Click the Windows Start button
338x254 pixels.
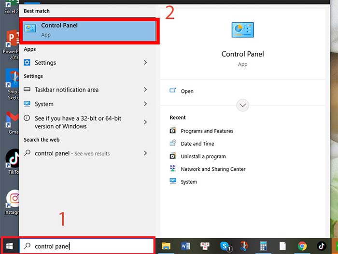pyautogui.click(x=10, y=246)
